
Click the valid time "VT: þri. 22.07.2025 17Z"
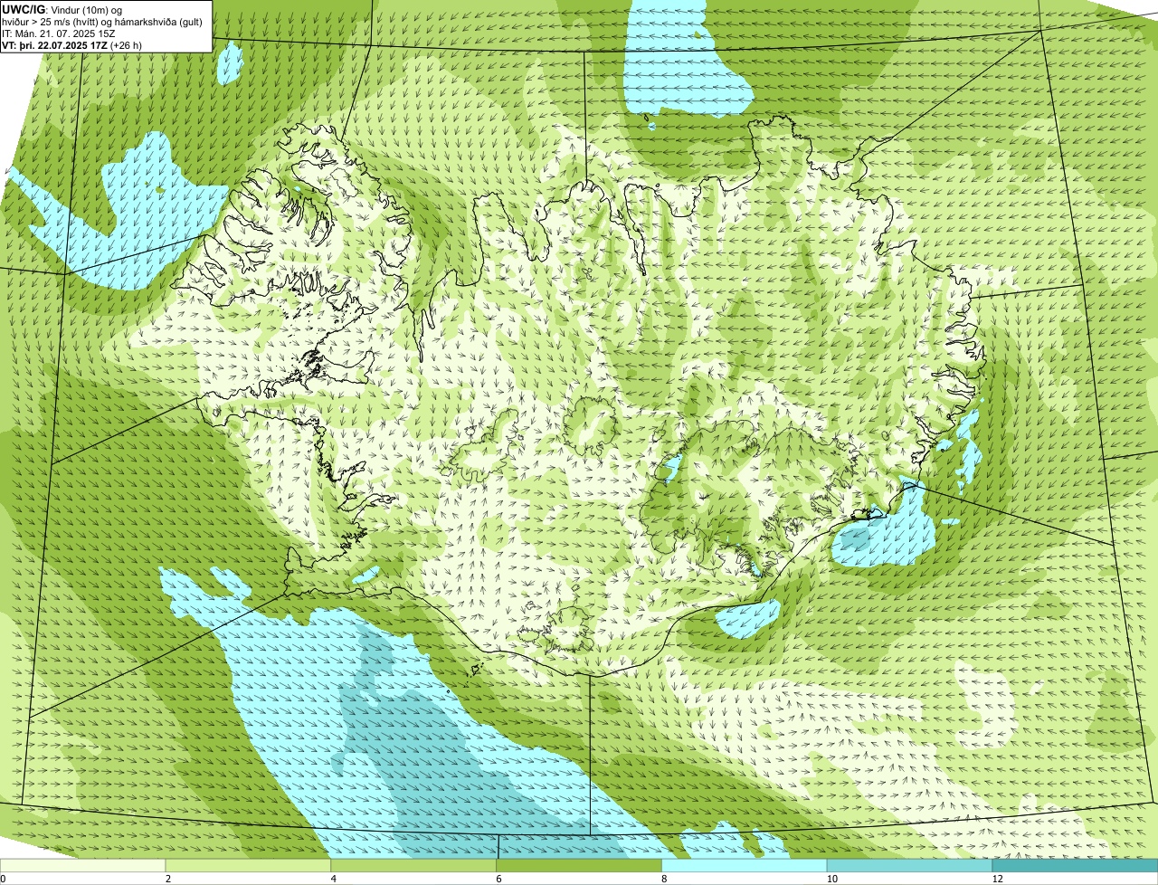(x=56, y=45)
